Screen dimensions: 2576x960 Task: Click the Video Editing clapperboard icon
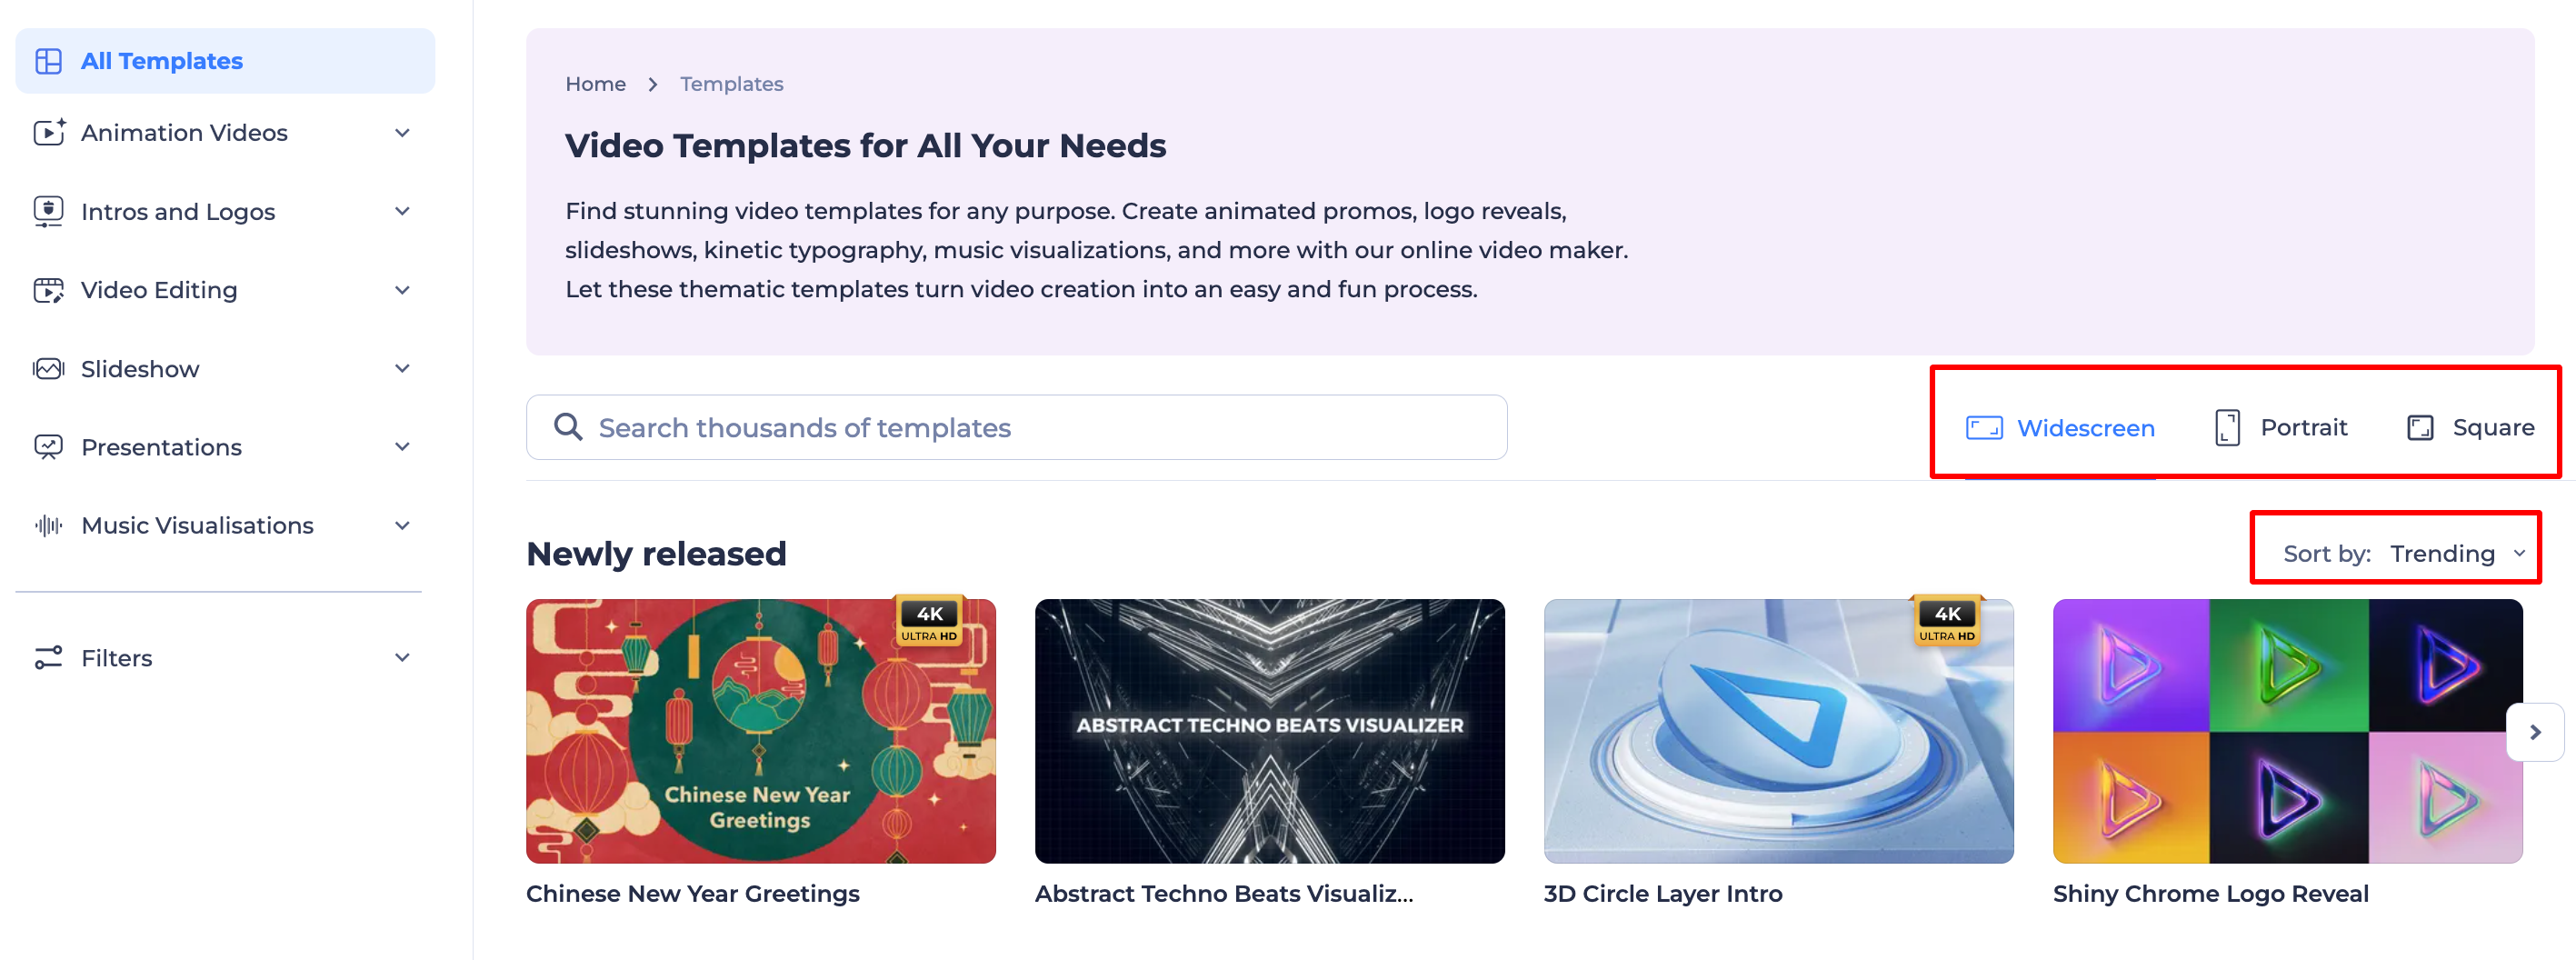point(48,289)
